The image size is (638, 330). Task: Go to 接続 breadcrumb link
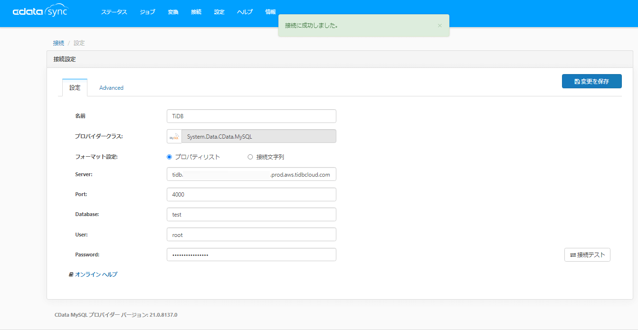tap(58, 43)
